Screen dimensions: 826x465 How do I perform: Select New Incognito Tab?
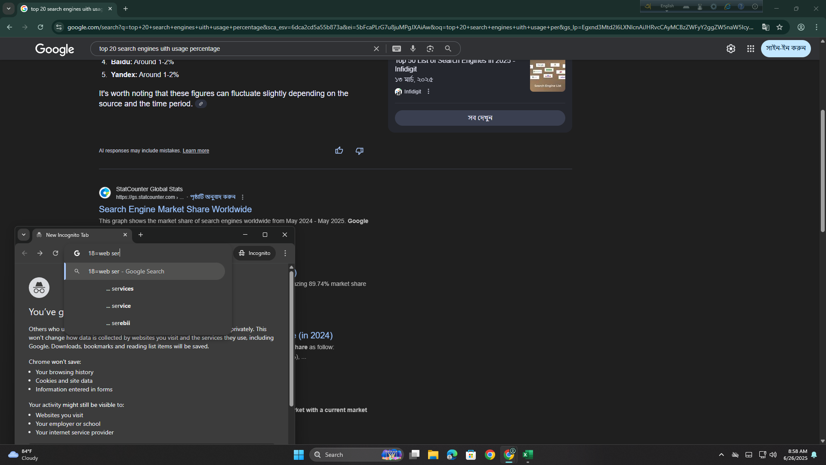coord(82,235)
